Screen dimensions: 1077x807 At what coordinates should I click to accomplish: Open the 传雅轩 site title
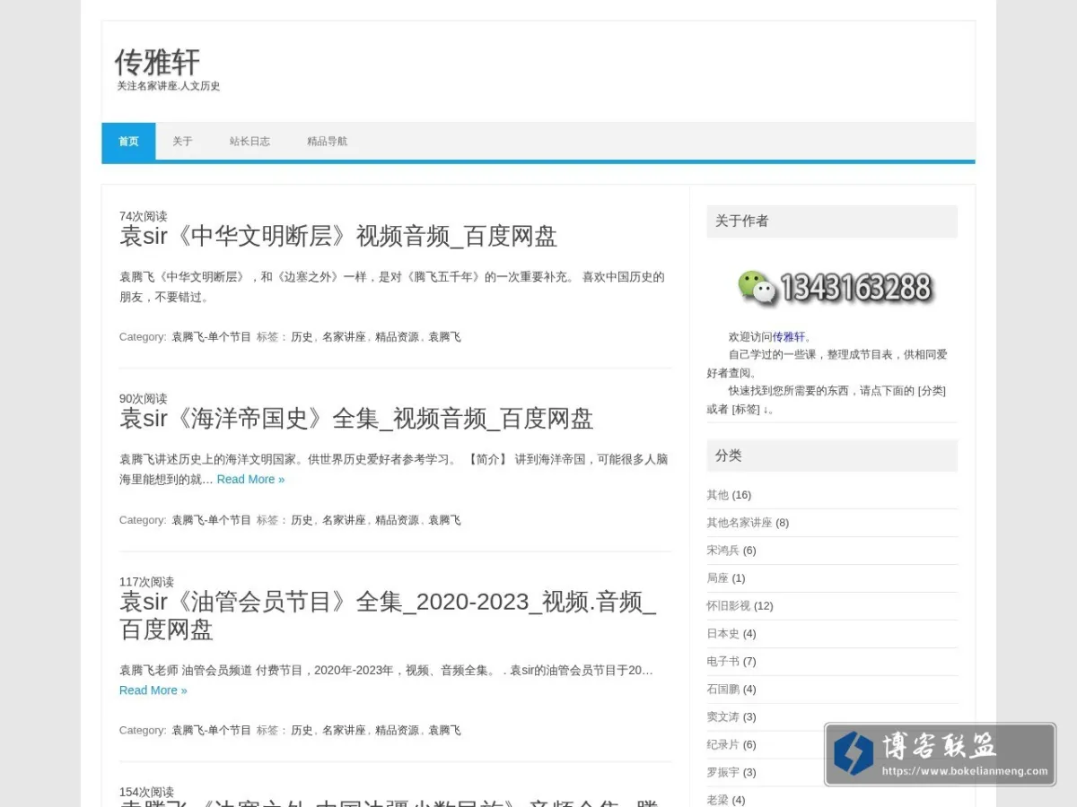coord(157,62)
